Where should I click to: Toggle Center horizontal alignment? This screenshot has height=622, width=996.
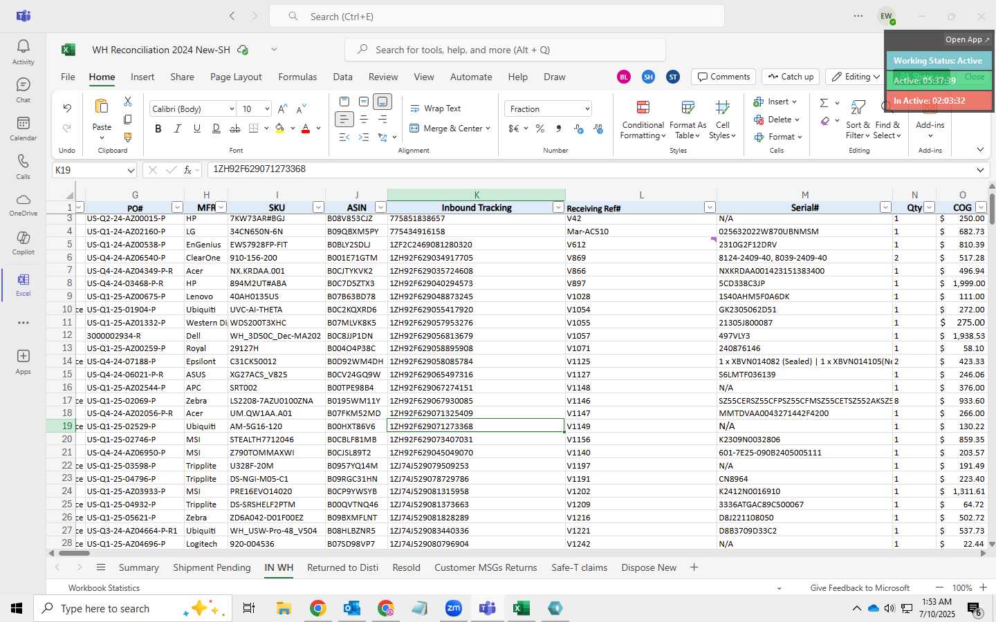point(364,120)
